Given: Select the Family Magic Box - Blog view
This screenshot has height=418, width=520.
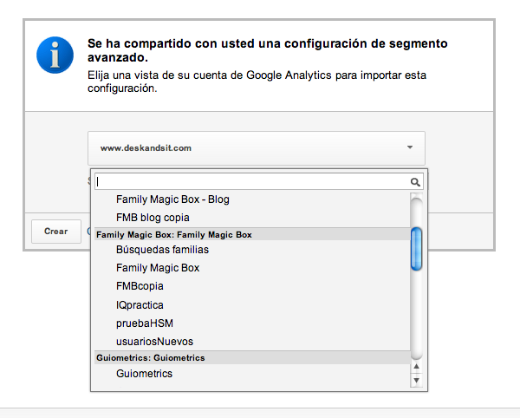Looking at the screenshot, I should (x=172, y=199).
